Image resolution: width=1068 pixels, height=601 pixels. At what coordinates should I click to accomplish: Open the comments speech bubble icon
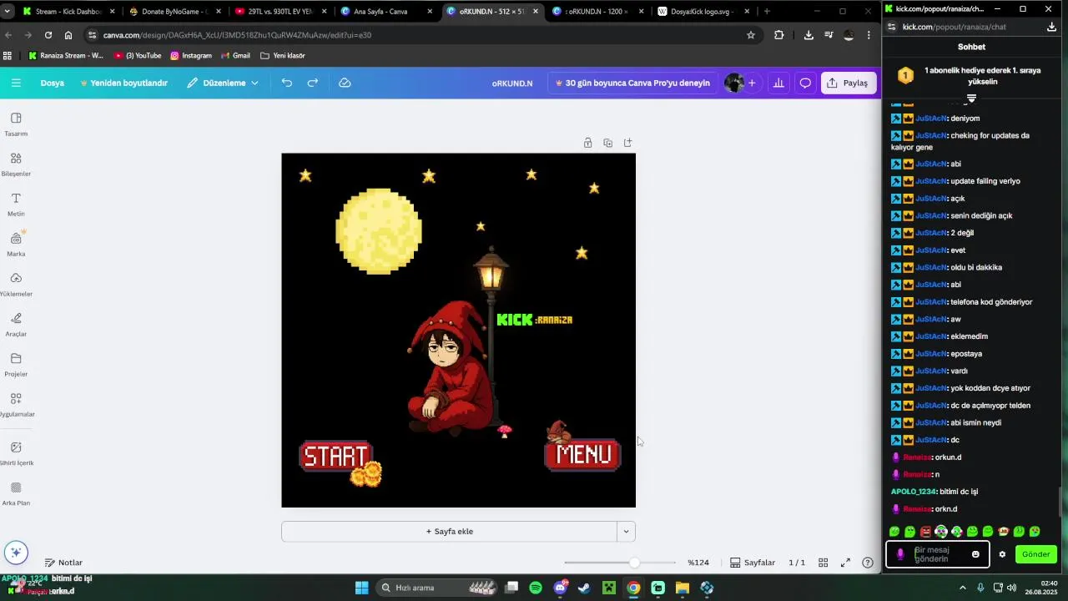[x=805, y=83]
